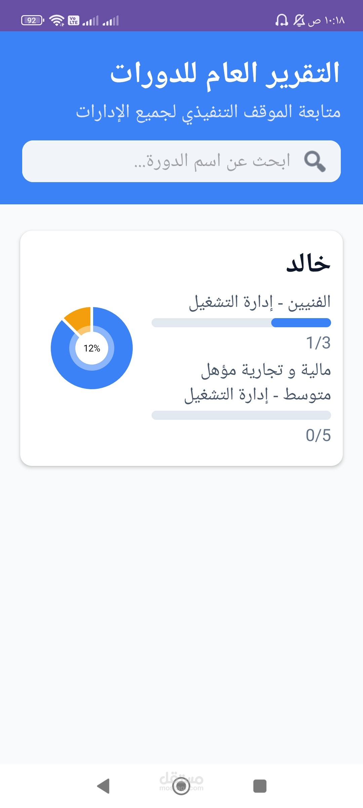The width and height of the screenshot is (363, 808).
Task: Select the مالية و تجارية مؤهل متوسط course
Action: click(258, 382)
